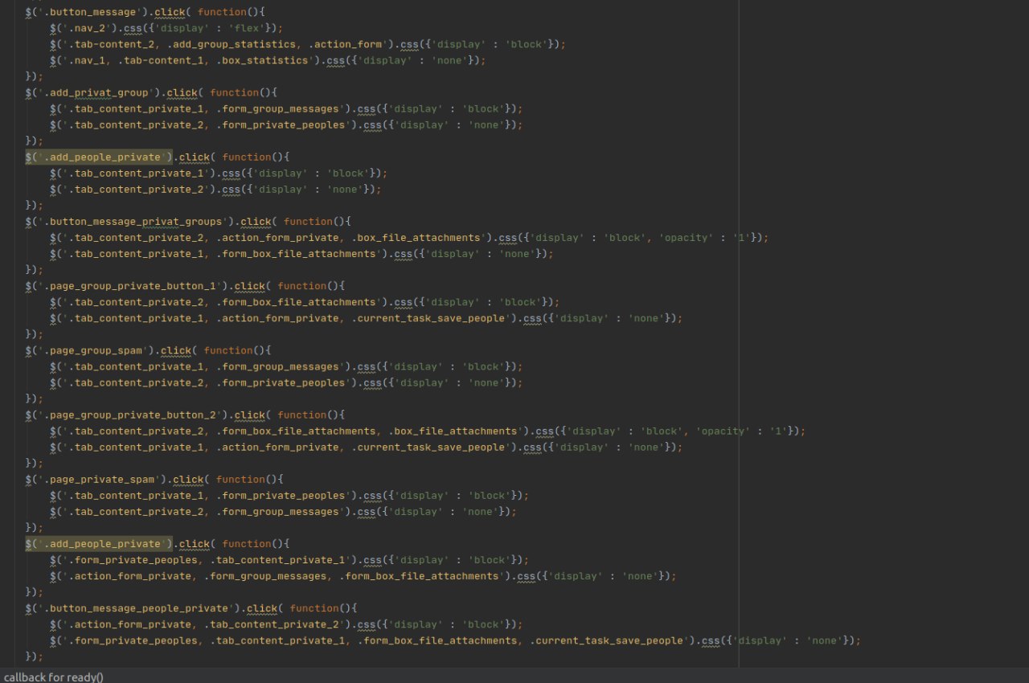
Task: Select the line with '.add_group_statistics' selector
Action: pos(307,45)
